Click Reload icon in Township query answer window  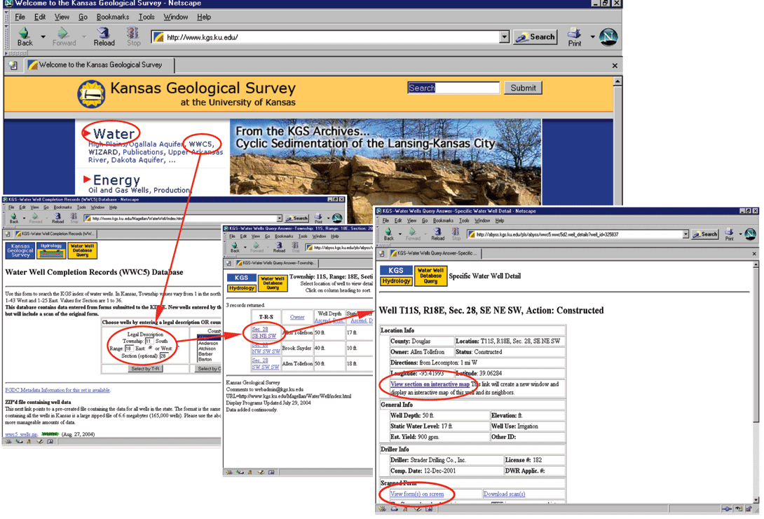coord(279,245)
